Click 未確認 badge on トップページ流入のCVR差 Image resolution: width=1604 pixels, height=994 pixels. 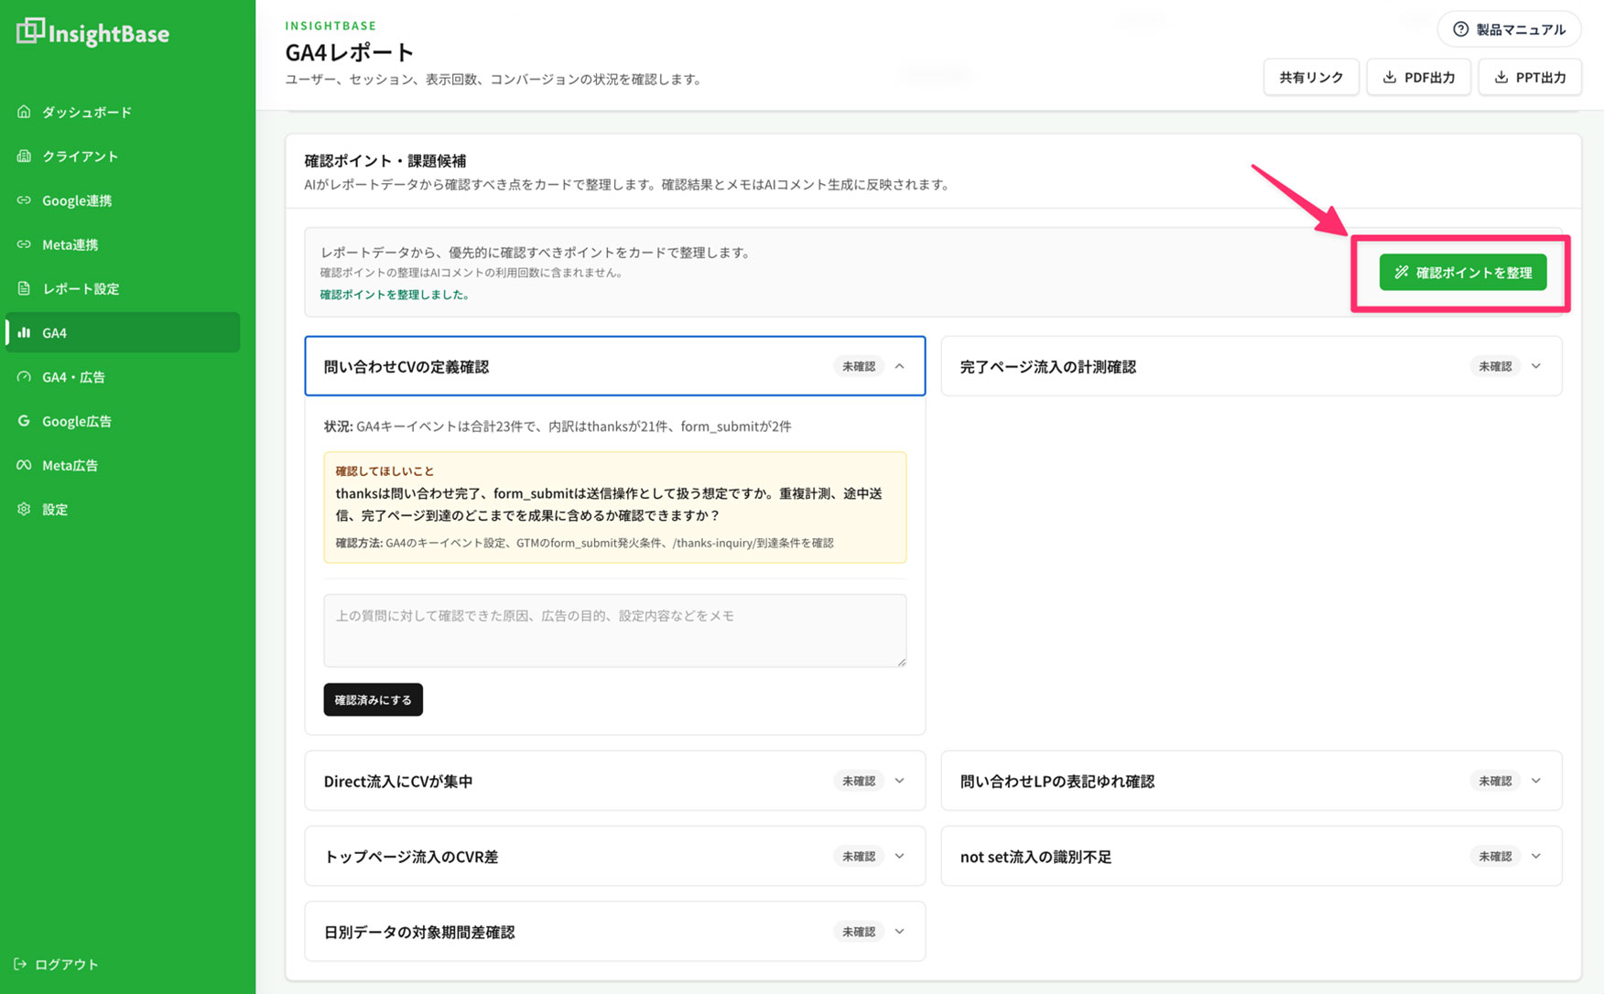[x=859, y=856]
